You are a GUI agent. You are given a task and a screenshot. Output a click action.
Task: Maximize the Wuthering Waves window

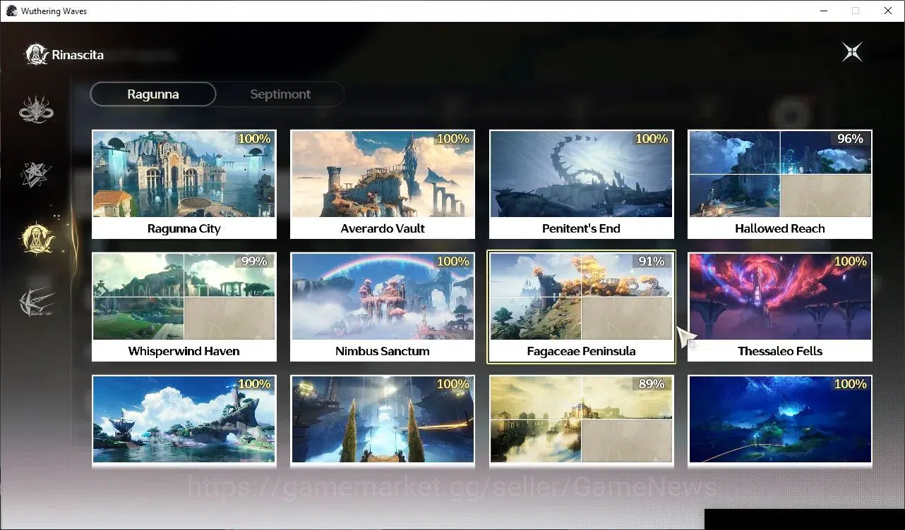[856, 11]
